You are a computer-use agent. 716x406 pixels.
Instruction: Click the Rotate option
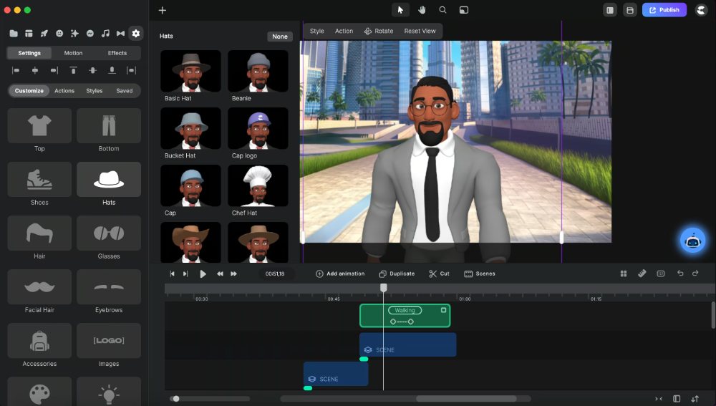coord(379,31)
